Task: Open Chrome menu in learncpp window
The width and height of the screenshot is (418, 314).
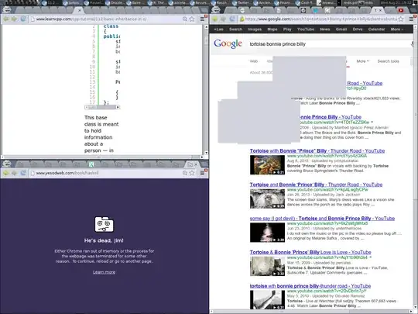Action: click(x=202, y=19)
